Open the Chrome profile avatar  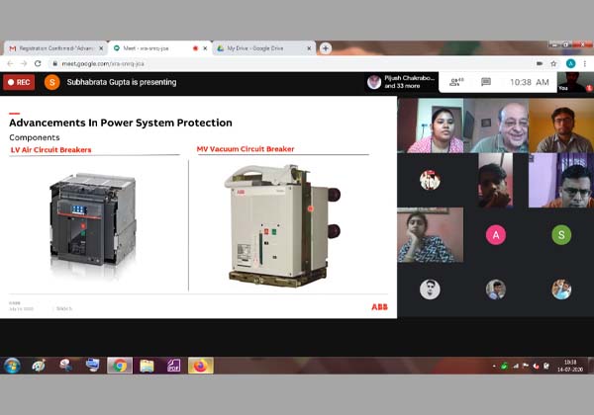pyautogui.click(x=570, y=63)
